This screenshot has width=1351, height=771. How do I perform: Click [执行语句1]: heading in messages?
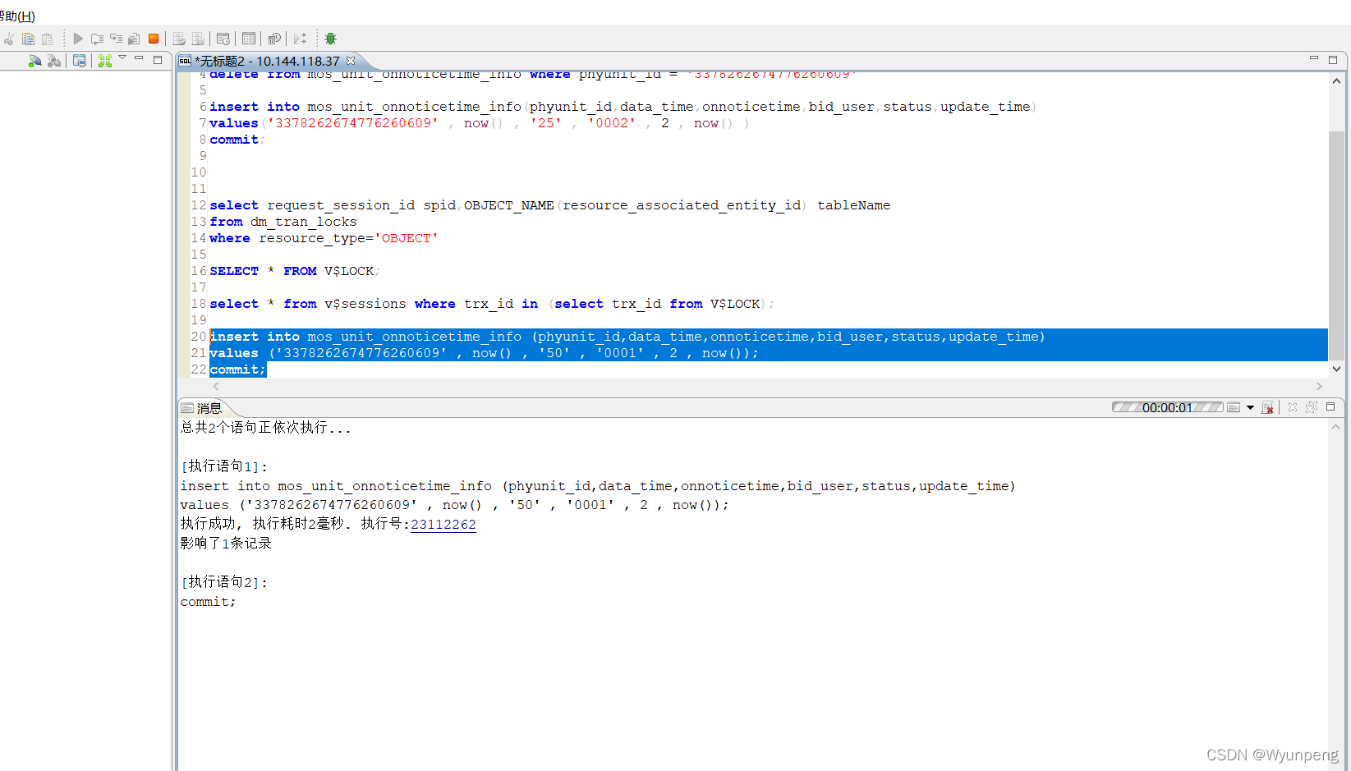224,466
